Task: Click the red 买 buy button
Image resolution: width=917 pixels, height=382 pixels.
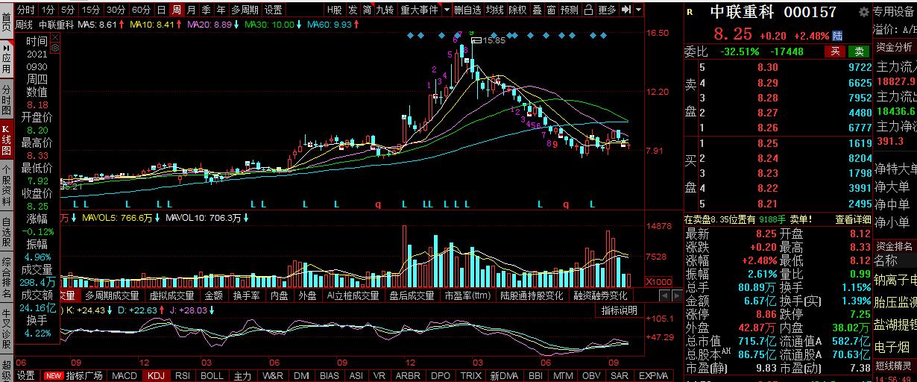Action: [x=836, y=51]
